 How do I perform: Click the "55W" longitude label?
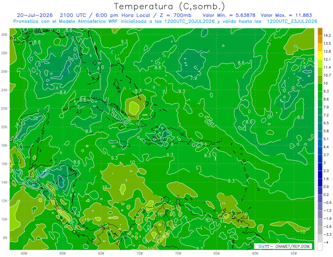tap(294, 253)
